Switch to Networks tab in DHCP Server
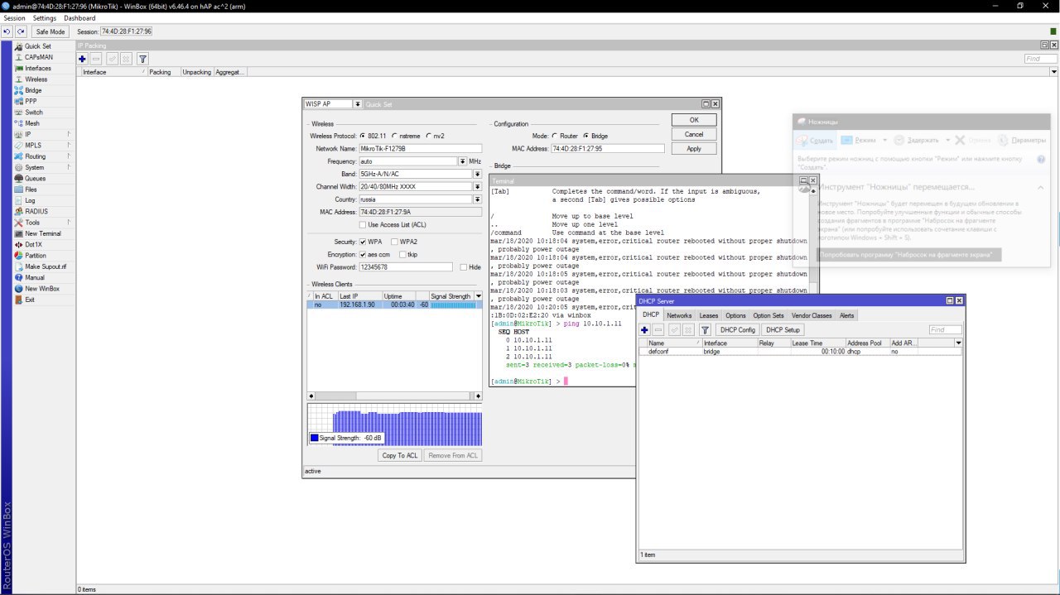 coord(679,315)
